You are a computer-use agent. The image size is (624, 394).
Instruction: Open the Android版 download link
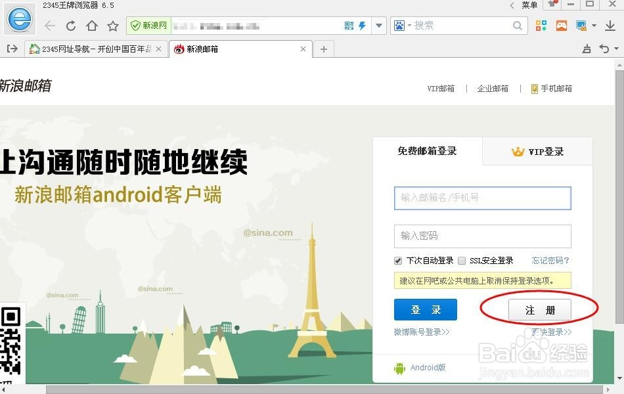(420, 368)
